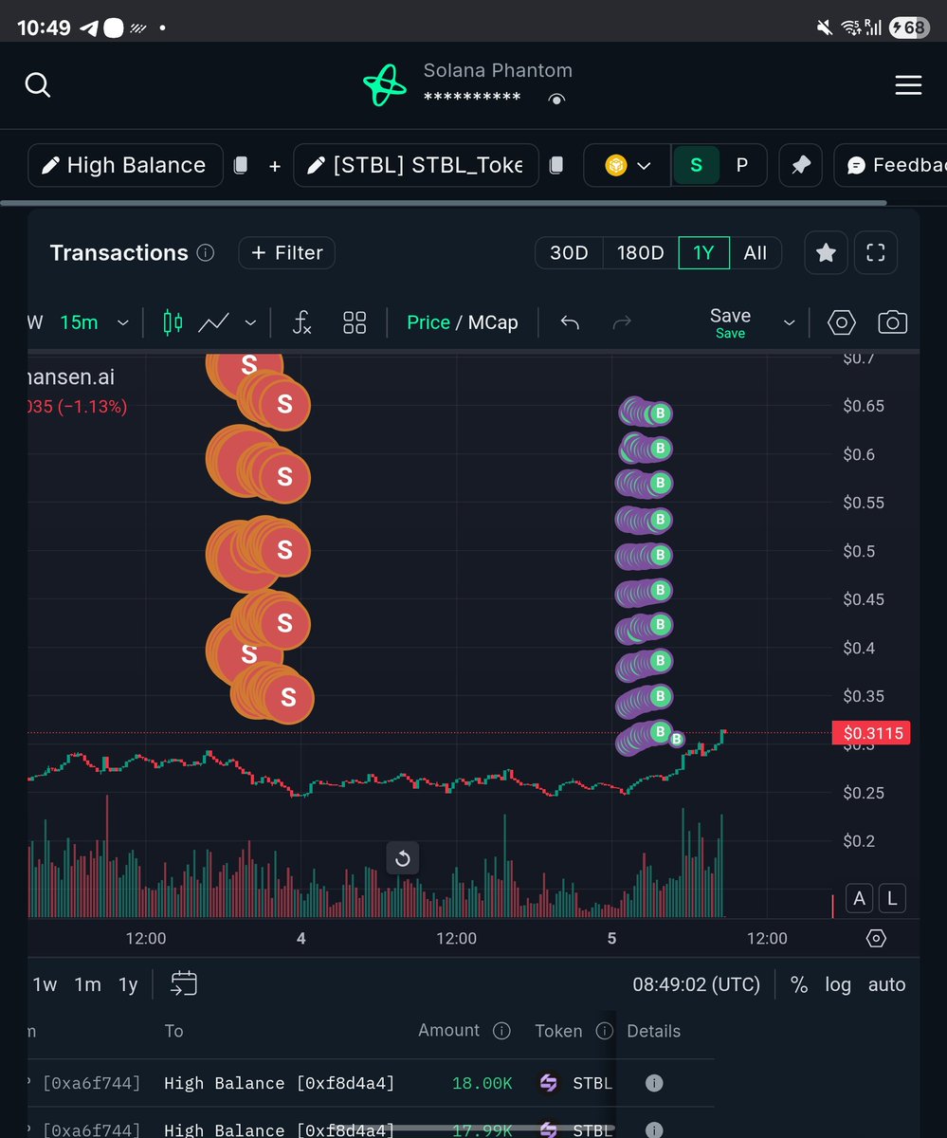Enable logarithmic price scale
Viewport: 947px width, 1138px height.
(x=837, y=984)
